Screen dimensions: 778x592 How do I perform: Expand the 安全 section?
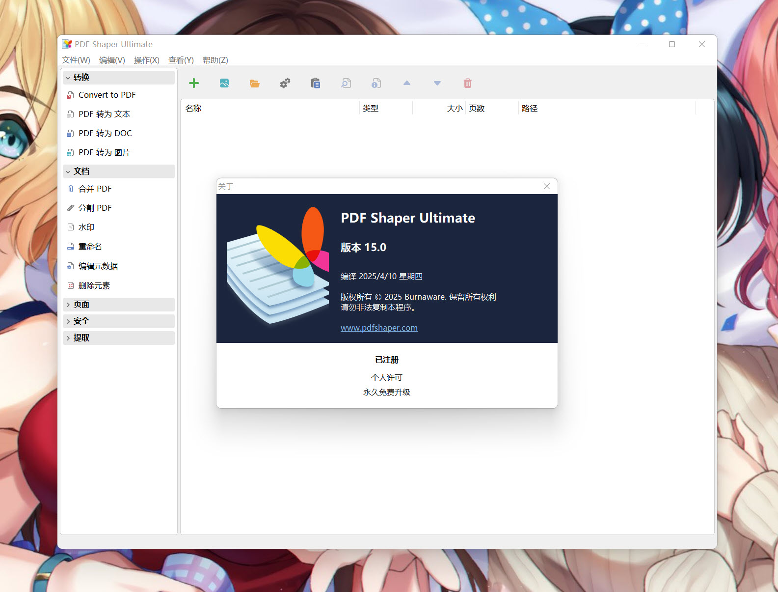coord(118,321)
